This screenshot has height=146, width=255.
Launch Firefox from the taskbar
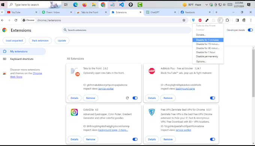click(x=85, y=5)
